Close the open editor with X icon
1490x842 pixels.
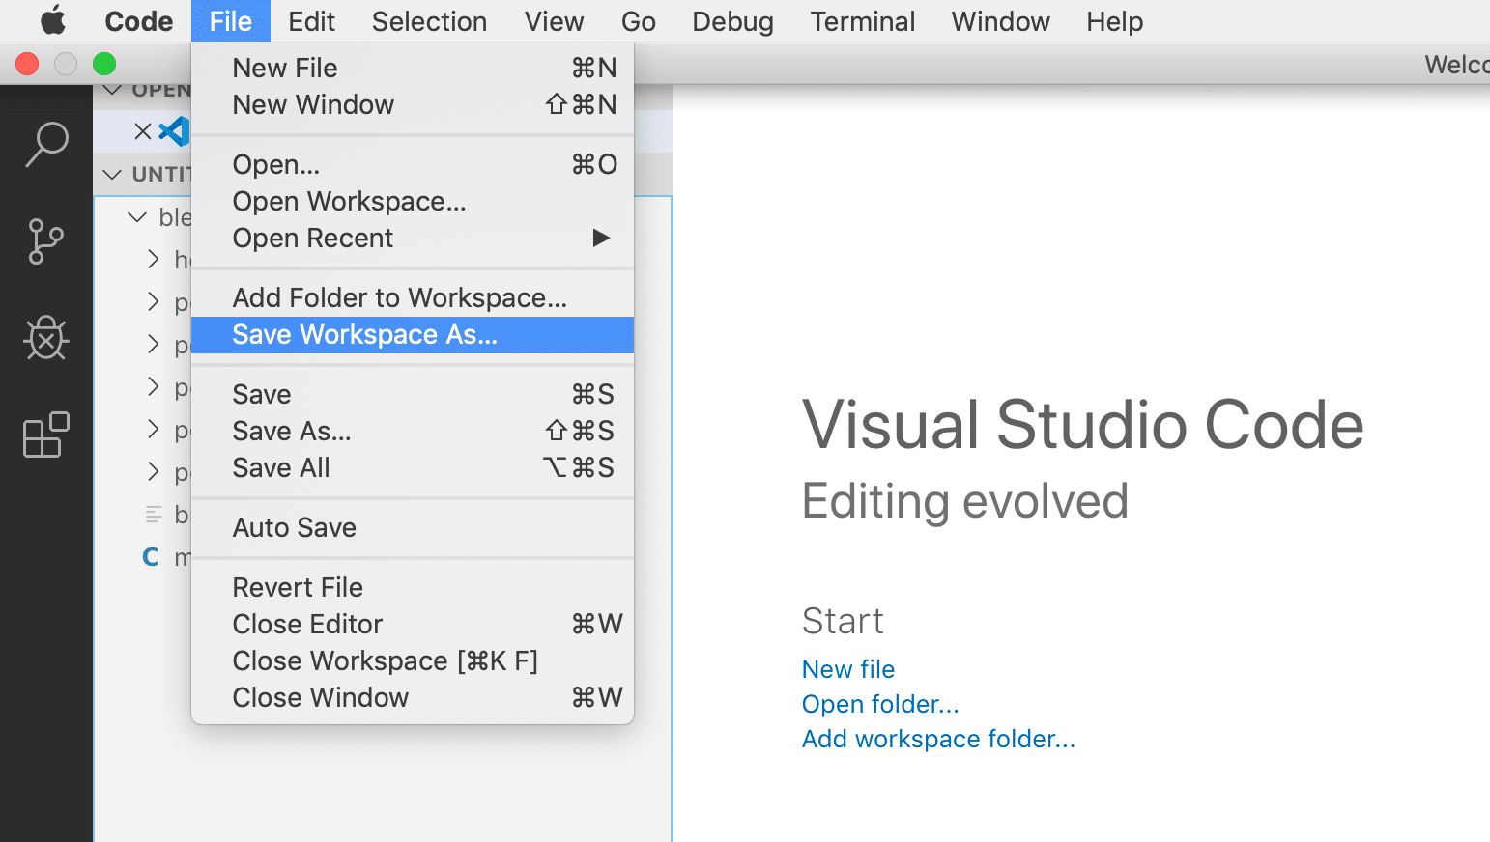(x=143, y=131)
